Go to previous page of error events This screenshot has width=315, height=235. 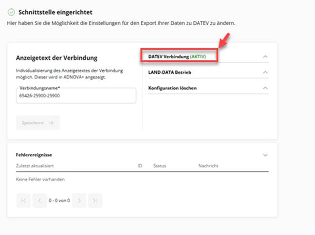pyautogui.click(x=39, y=200)
